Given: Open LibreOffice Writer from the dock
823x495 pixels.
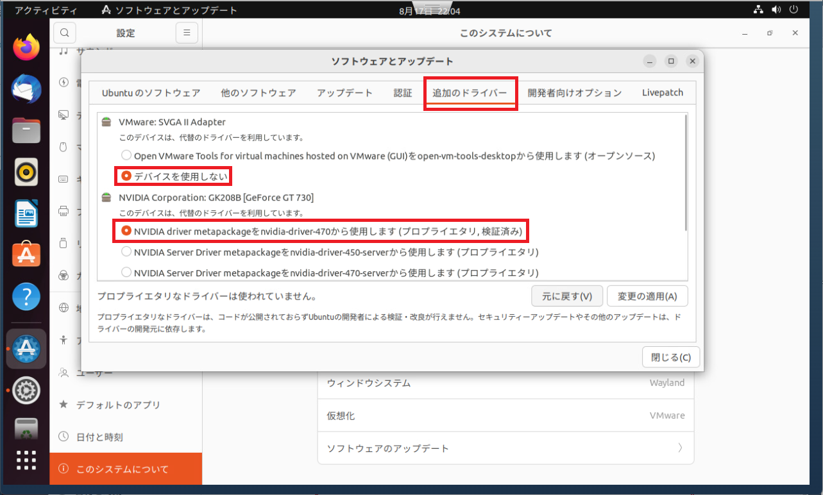Looking at the screenshot, I should pos(26,214).
